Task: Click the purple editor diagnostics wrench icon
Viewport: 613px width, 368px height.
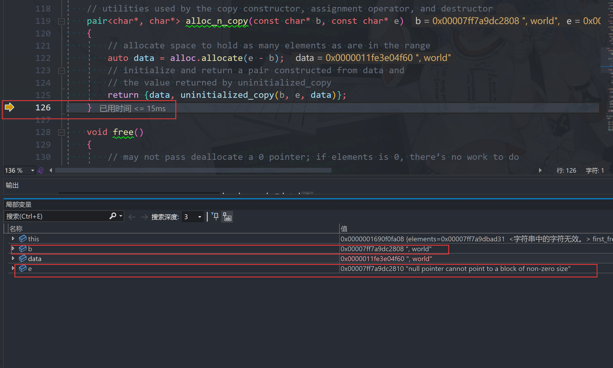Action: (40, 170)
